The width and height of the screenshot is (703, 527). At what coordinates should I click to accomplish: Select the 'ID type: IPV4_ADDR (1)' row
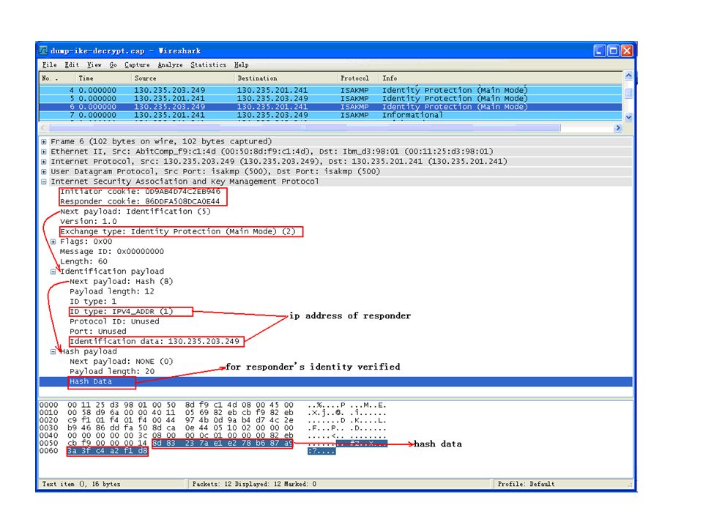click(x=121, y=312)
